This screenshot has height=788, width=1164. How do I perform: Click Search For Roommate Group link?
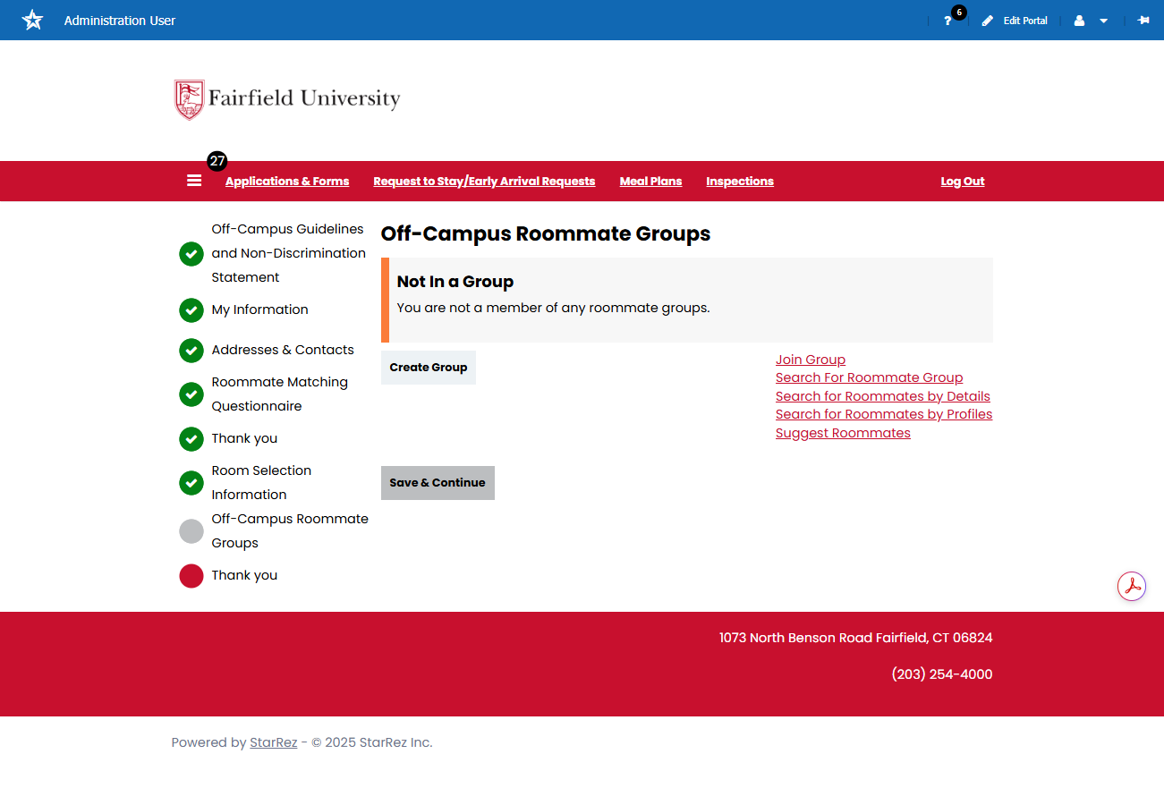coord(870,377)
